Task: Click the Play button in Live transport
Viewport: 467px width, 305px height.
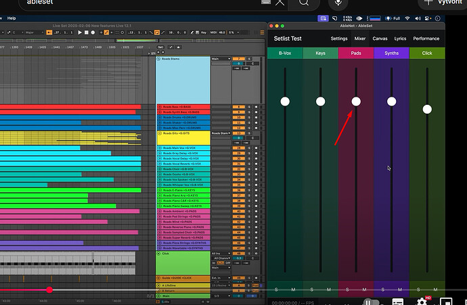Action: point(80,32)
